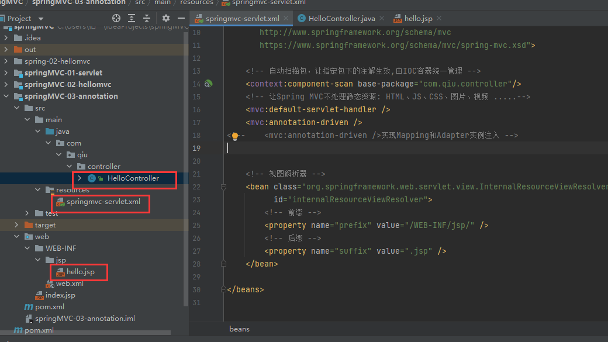Viewport: 608px width, 342px height.
Task: Click the suffix property value .jsp
Action: point(421,251)
